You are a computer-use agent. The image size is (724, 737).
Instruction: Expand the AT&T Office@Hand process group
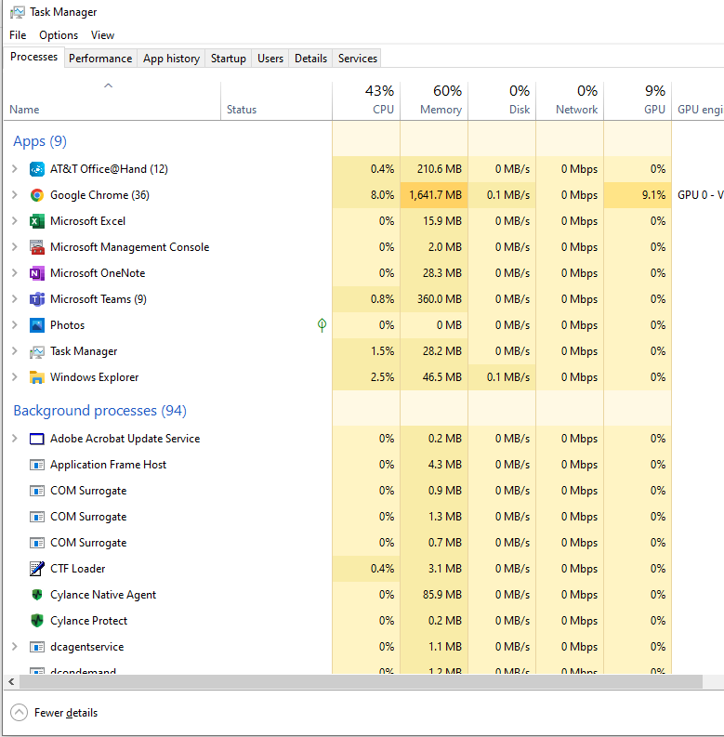pyautogui.click(x=15, y=169)
